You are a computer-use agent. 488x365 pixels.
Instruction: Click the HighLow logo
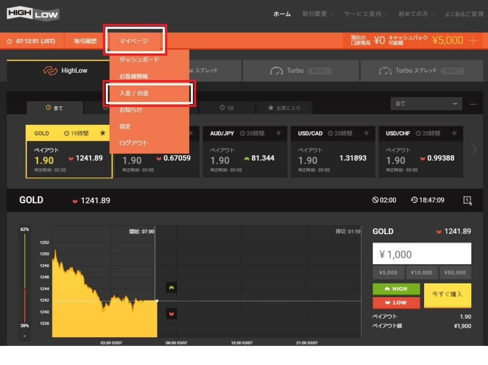coord(33,13)
